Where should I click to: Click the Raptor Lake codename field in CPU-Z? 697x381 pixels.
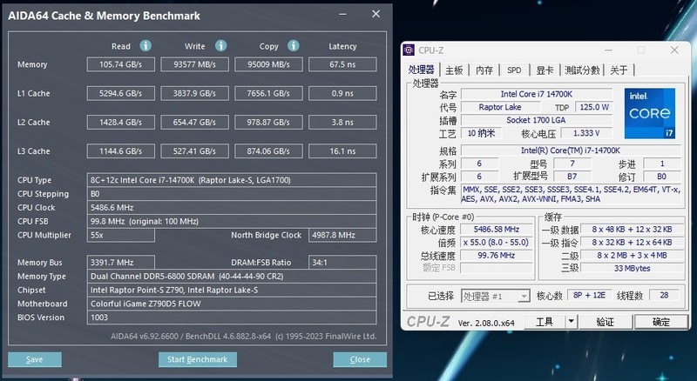(x=500, y=107)
